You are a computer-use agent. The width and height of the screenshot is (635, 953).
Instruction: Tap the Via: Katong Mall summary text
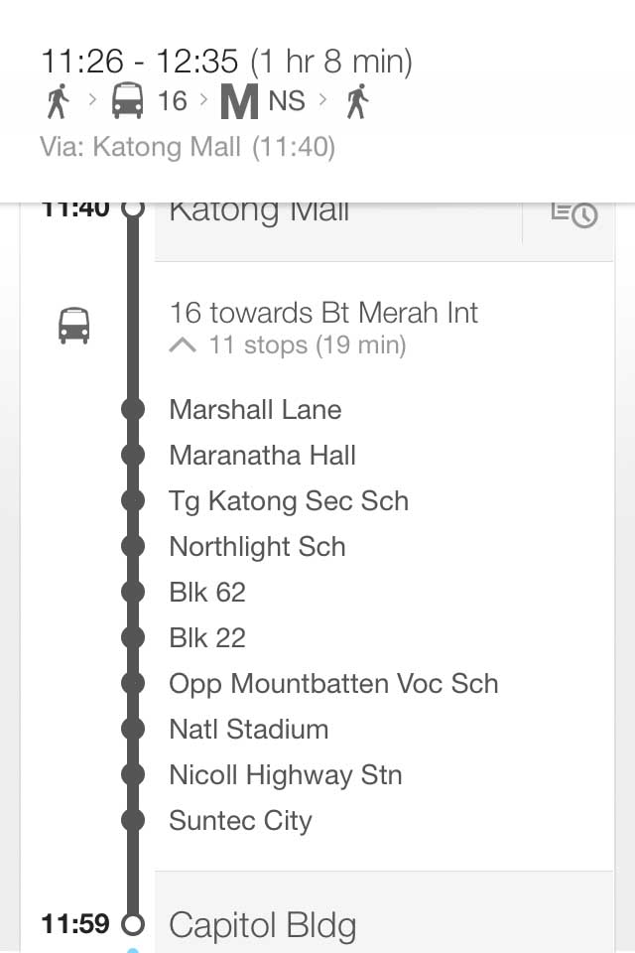tap(188, 148)
